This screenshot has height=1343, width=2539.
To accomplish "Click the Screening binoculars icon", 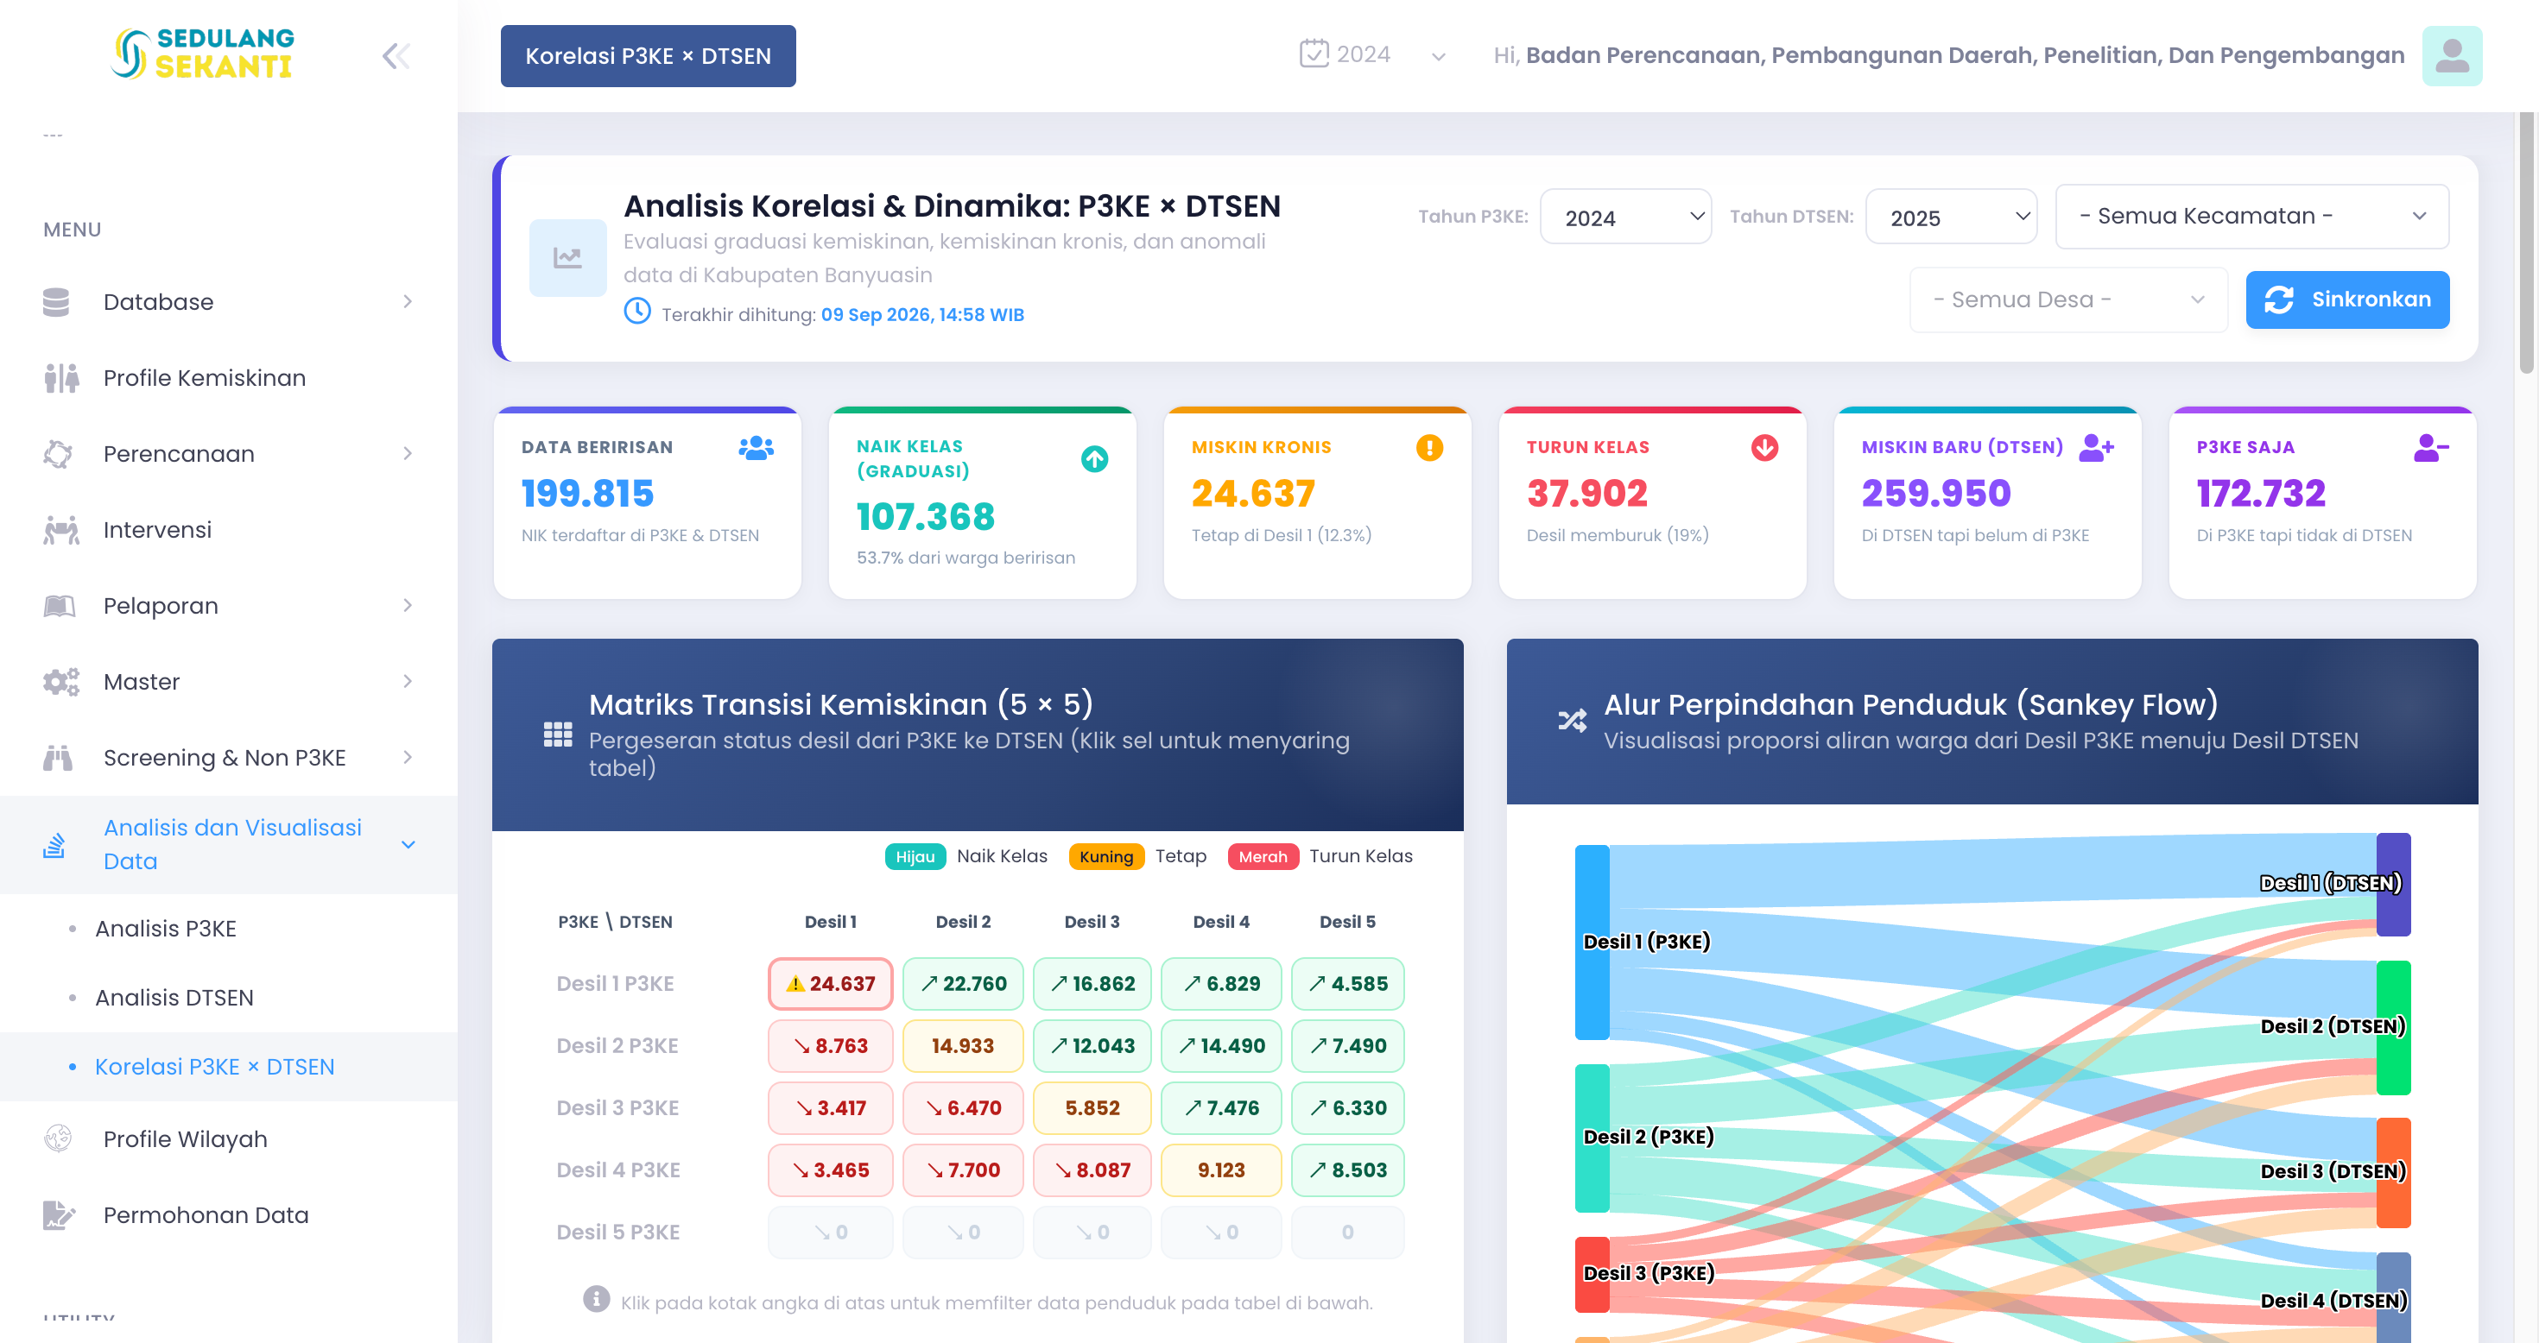I will point(58,758).
